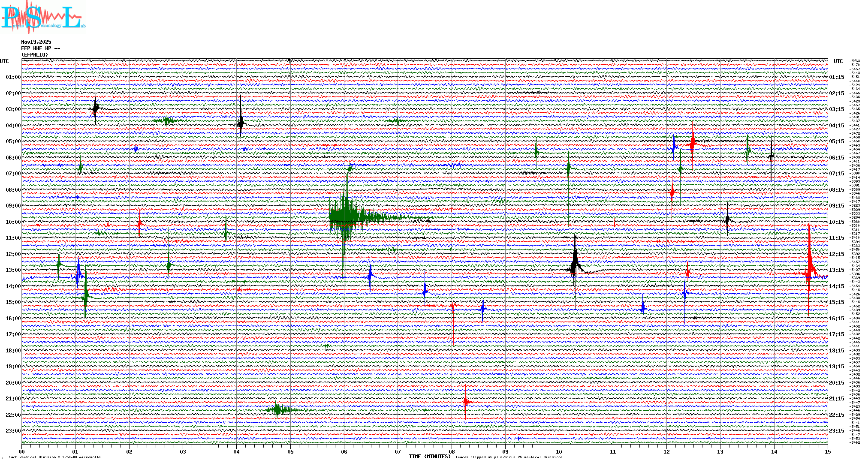Click the Nov19,2025 date label
862x463 pixels.
click(x=36, y=42)
